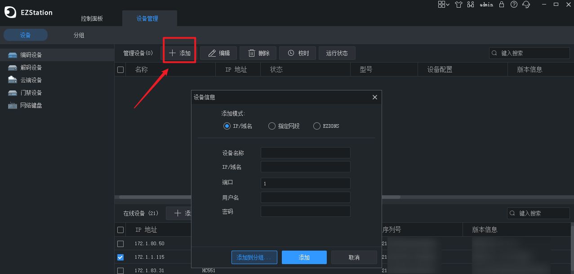Click the 端口 port field

(305, 183)
